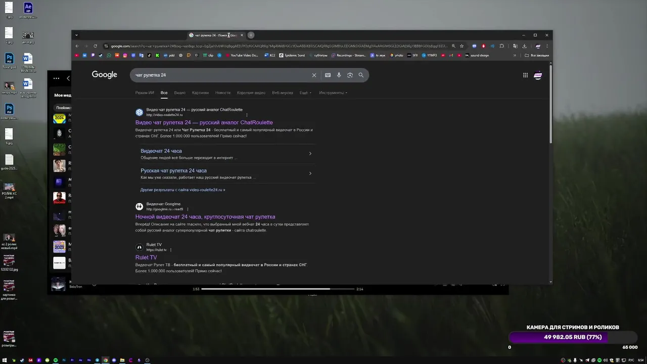The image size is (647, 364).
Task: Close the 'чат рулетка 24' tab
Action: pos(242,35)
